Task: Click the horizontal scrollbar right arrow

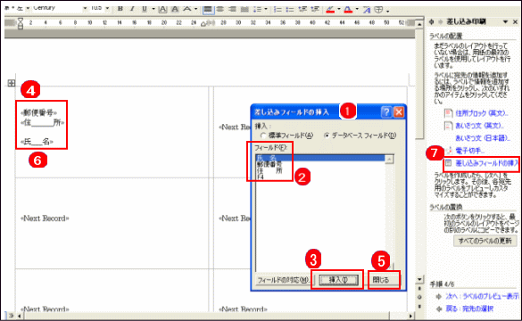Action: [x=410, y=316]
